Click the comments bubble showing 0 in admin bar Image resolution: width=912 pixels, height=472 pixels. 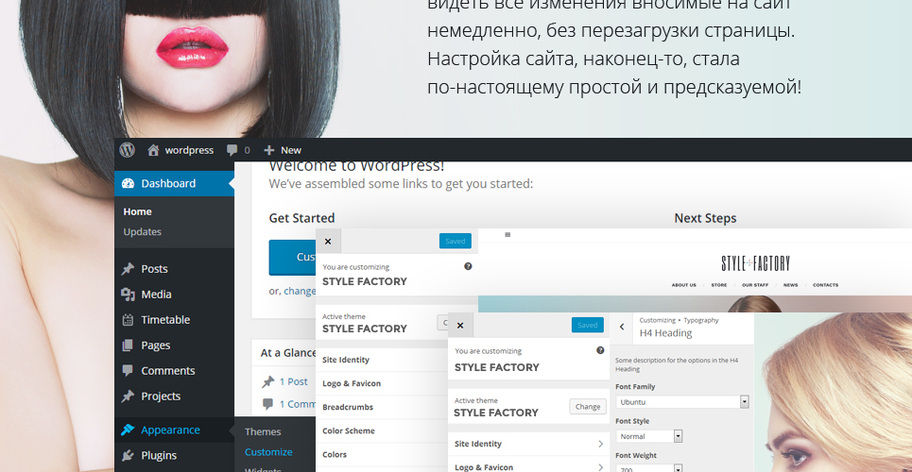(238, 150)
